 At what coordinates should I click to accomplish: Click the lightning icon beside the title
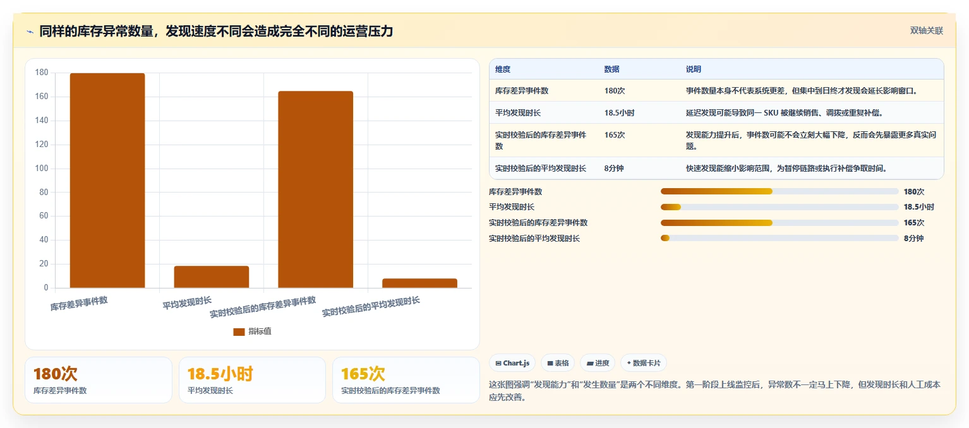pos(30,32)
